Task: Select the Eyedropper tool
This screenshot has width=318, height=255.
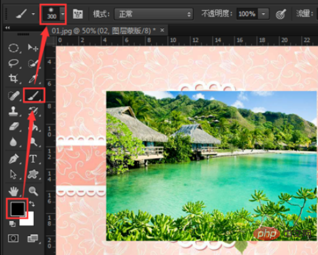Action: tap(33, 78)
